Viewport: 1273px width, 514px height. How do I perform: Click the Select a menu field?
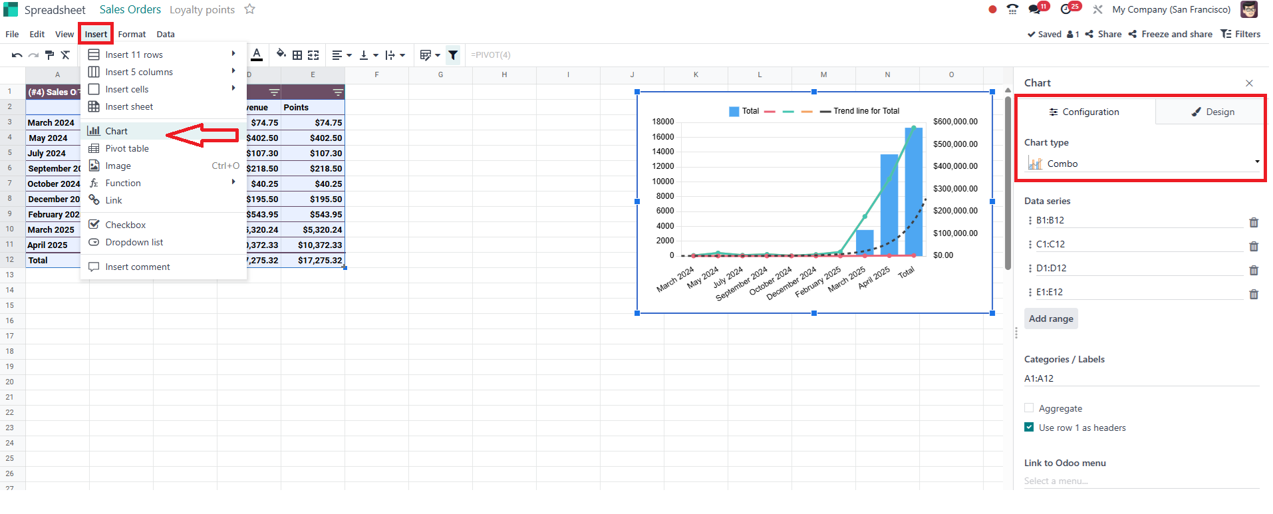pyautogui.click(x=1142, y=481)
